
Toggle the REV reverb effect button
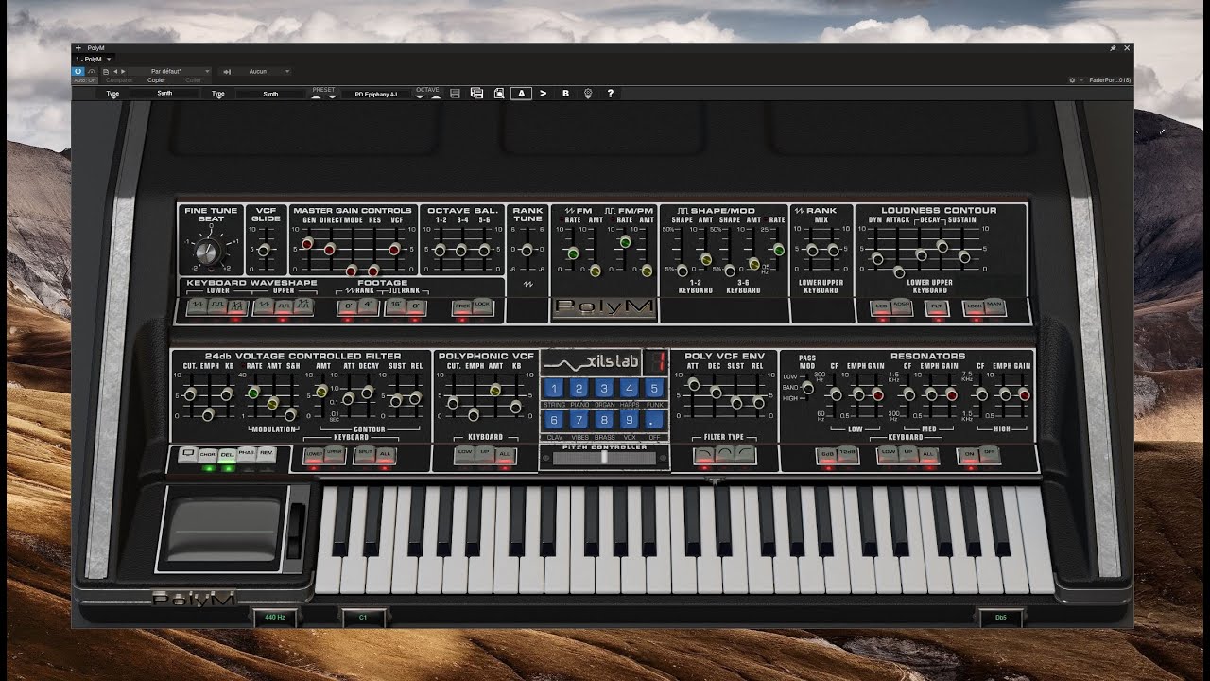click(267, 455)
